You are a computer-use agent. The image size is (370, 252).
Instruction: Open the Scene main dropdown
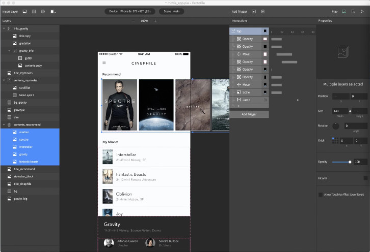172,11
